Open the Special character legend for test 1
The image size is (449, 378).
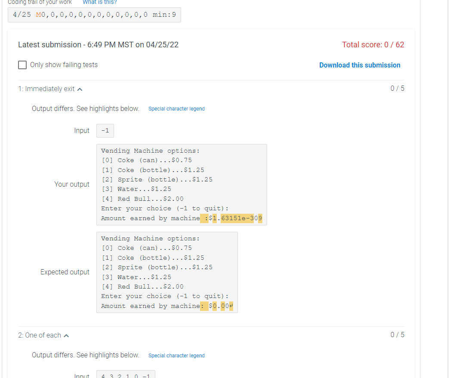[x=176, y=109]
